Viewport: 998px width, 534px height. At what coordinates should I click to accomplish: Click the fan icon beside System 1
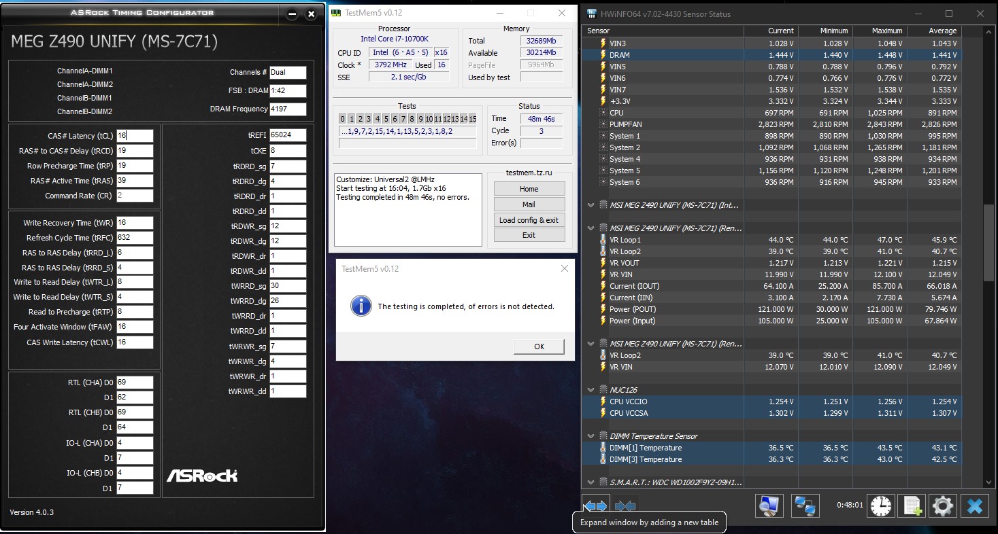pos(603,136)
